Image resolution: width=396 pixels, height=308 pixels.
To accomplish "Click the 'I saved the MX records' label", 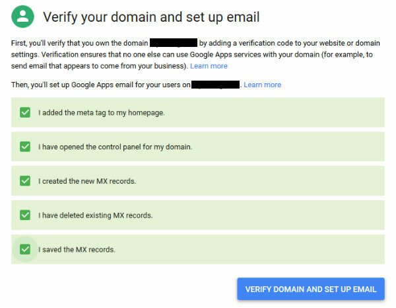I will (77, 250).
